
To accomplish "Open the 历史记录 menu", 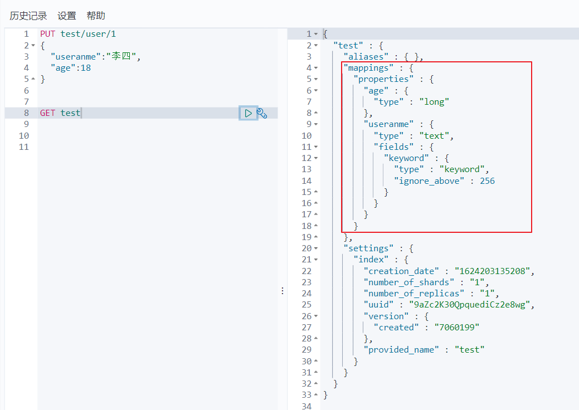I will 28,16.
